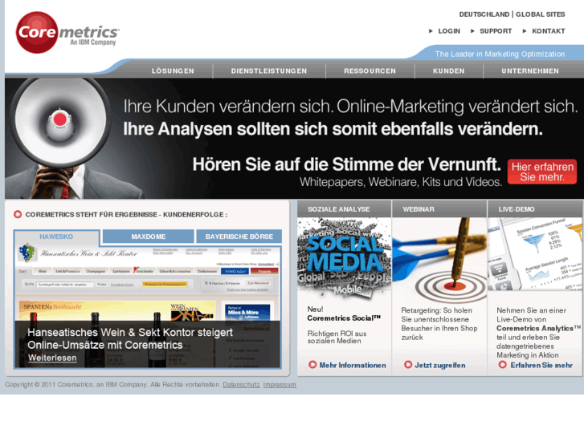Select the BAYERISCHE BÖRSE tab
This screenshot has width=584, height=437.
coord(239,237)
